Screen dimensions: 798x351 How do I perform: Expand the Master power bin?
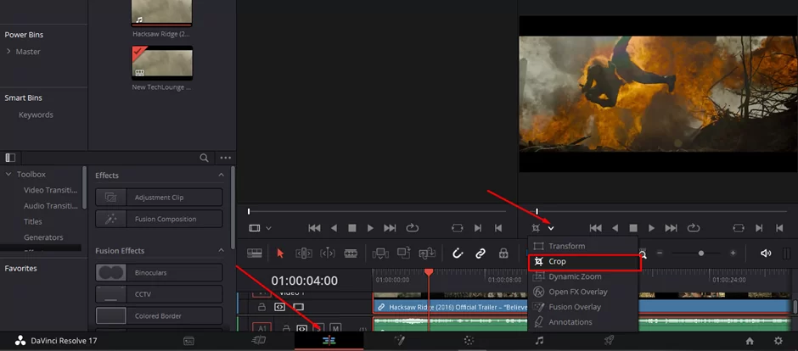coord(8,52)
